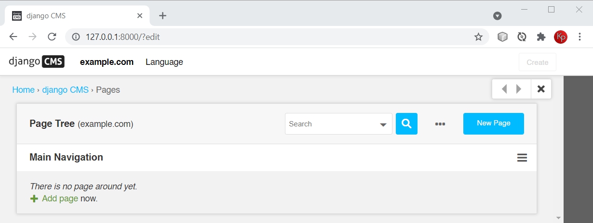Open the Main Navigation hamburger menu
The width and height of the screenshot is (593, 223).
[522, 158]
